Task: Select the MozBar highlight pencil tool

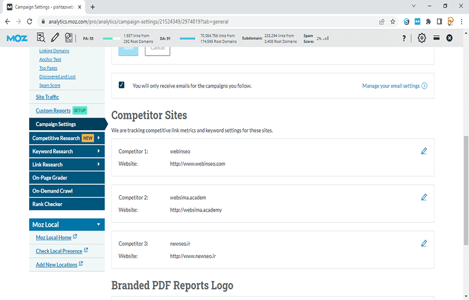Action: pyautogui.click(x=55, y=37)
